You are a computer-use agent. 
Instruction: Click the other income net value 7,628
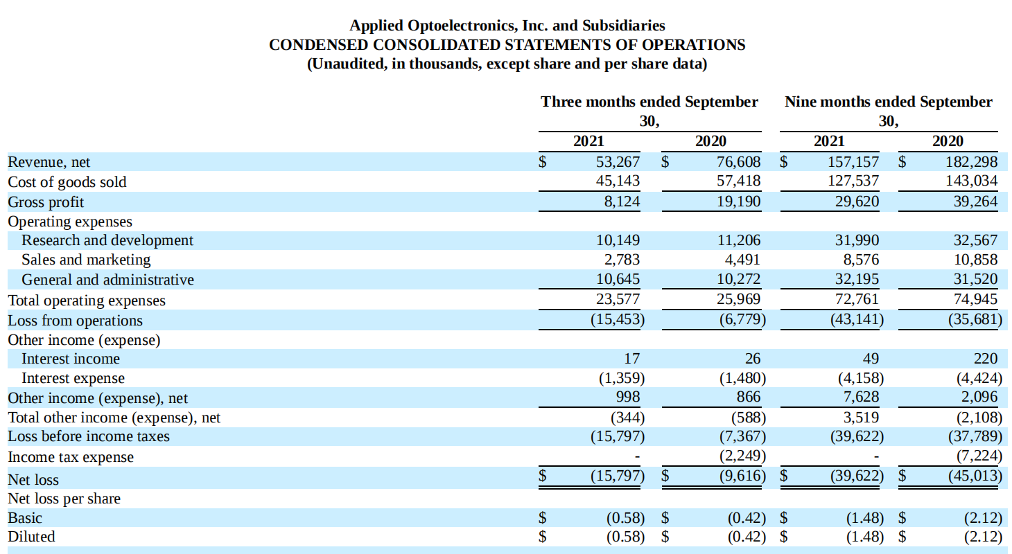pos(861,397)
